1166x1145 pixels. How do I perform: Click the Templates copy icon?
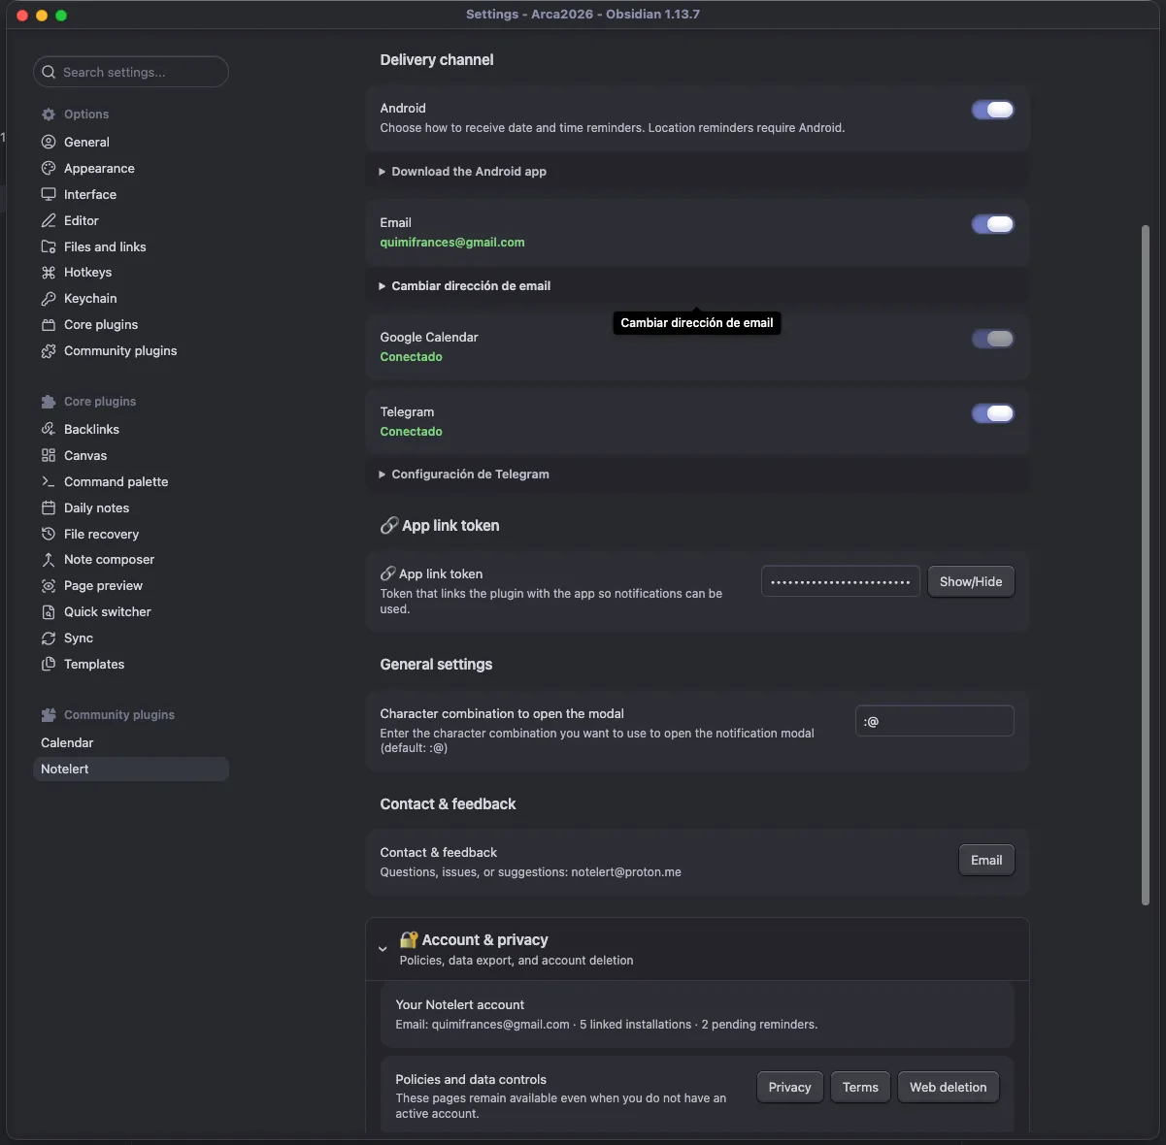coord(49,665)
